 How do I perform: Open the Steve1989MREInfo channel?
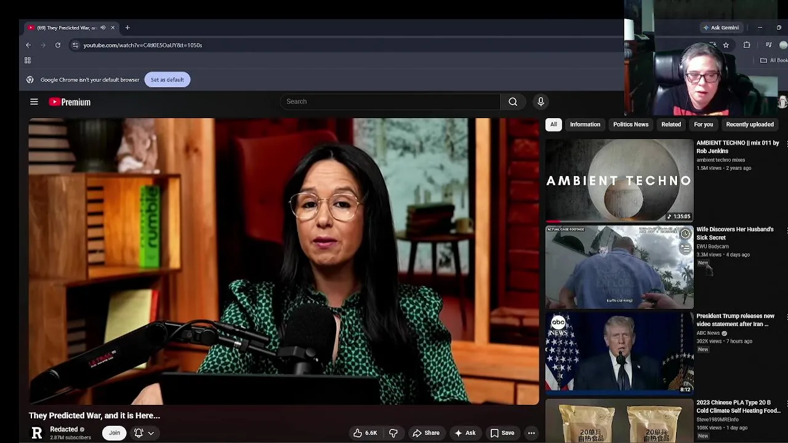point(717,420)
